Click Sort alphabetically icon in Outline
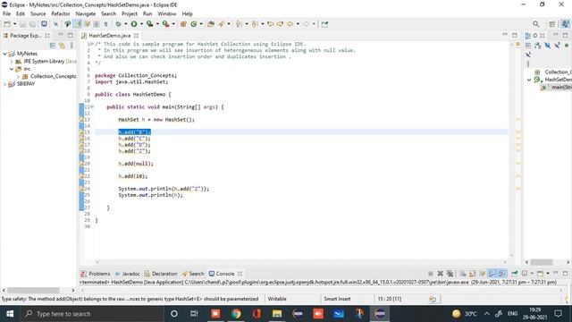 click(x=538, y=46)
